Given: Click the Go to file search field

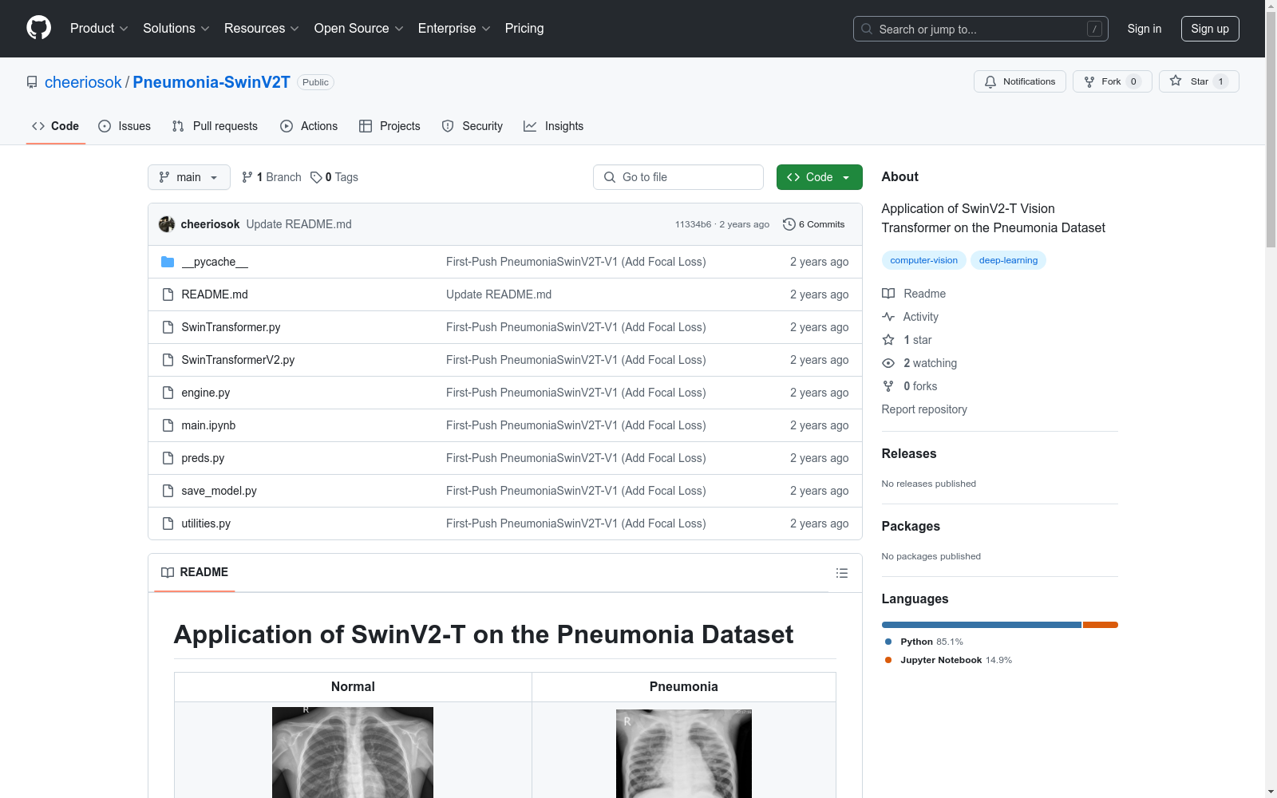Looking at the screenshot, I should point(678,177).
